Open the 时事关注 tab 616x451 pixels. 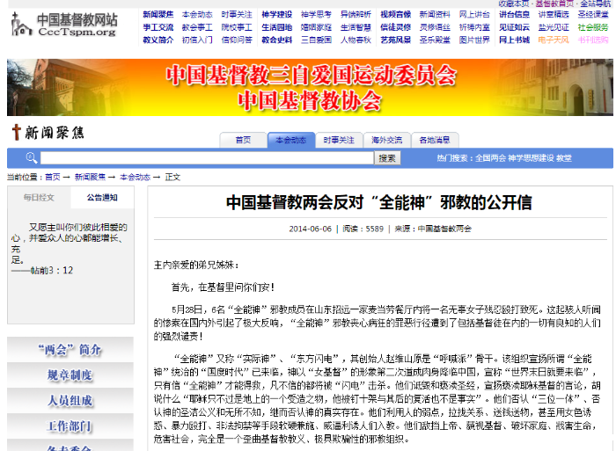[339, 140]
